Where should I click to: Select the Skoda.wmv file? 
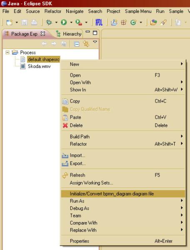pyautogui.click(x=39, y=66)
